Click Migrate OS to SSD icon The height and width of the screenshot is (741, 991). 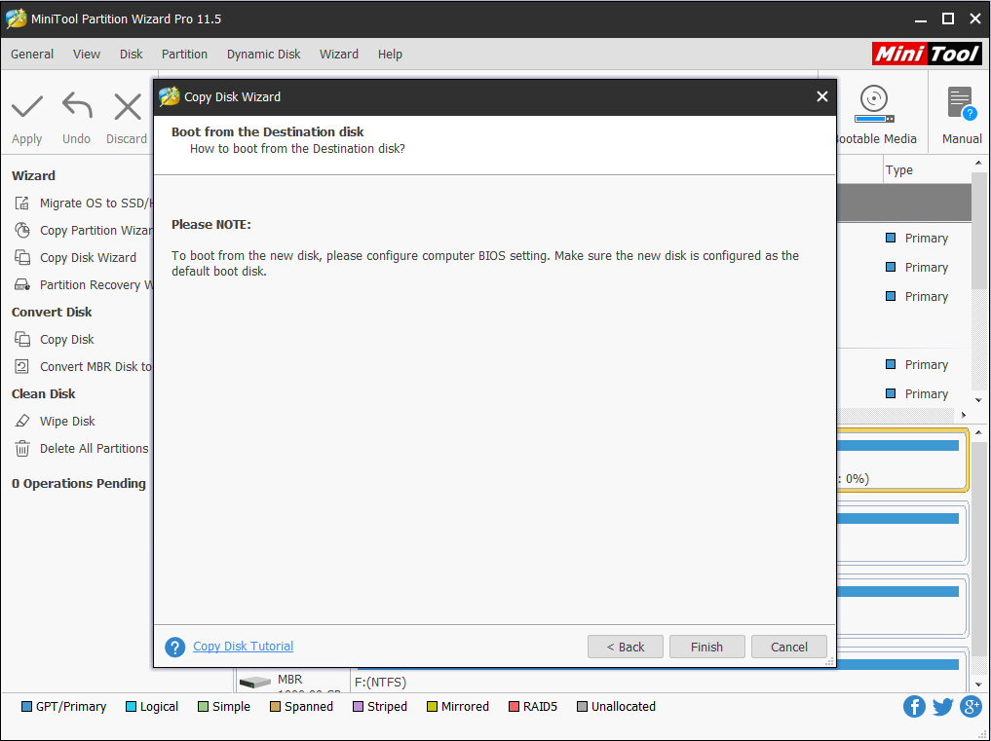(22, 203)
